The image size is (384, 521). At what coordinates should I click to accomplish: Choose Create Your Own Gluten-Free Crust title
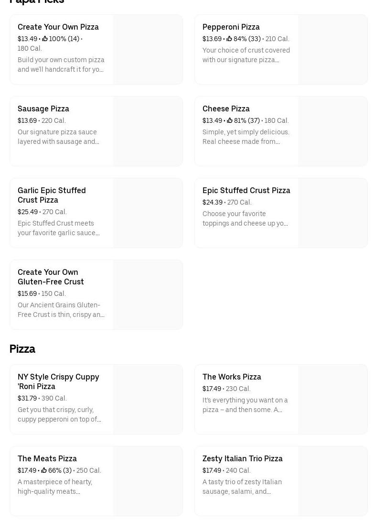[x=51, y=277]
